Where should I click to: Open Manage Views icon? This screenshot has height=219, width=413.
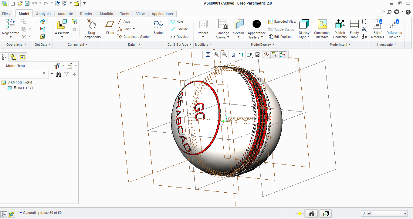[x=223, y=24]
